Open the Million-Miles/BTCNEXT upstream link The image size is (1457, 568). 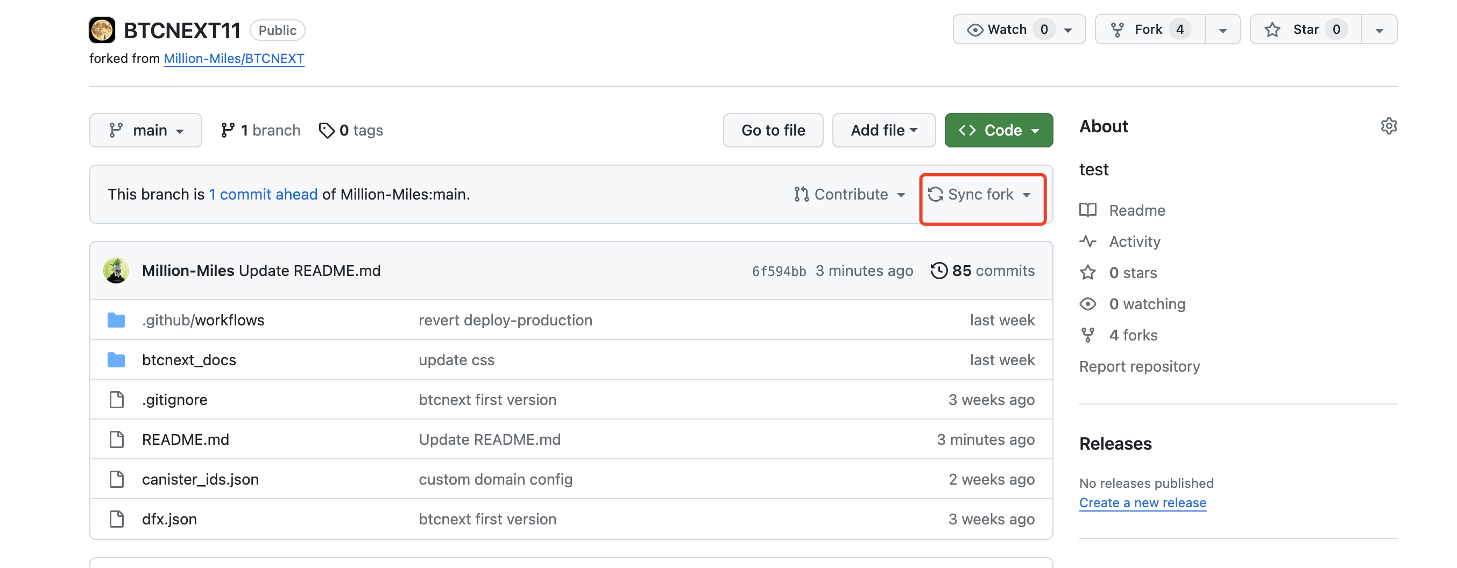tap(234, 58)
